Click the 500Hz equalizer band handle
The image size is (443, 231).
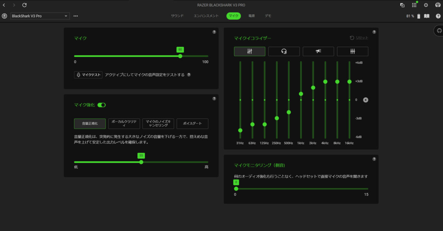pyautogui.click(x=289, y=112)
